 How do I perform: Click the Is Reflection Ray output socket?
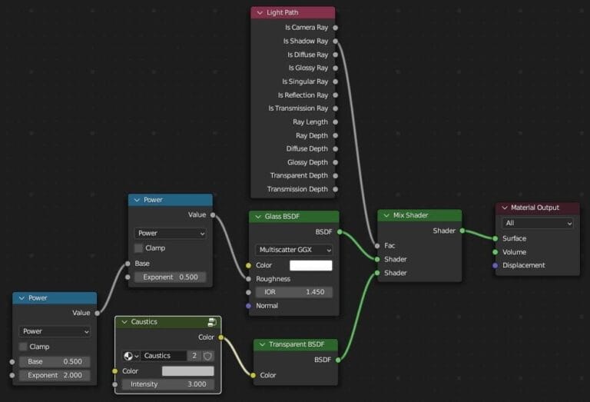335,95
